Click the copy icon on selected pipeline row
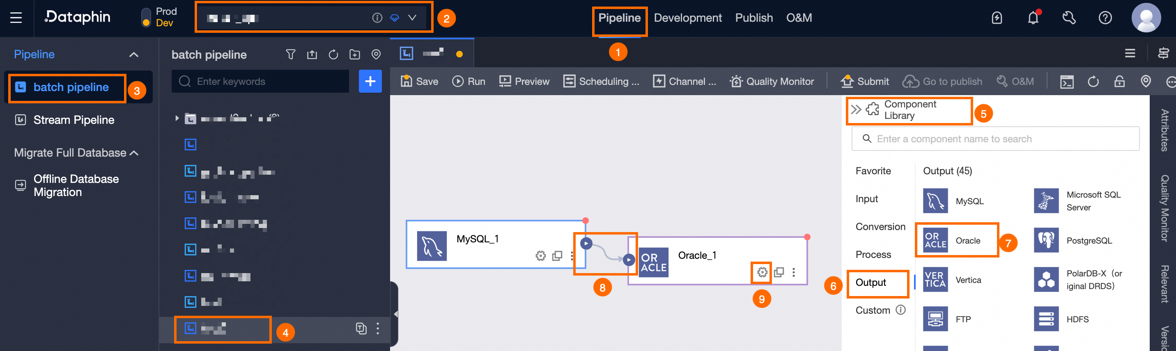Image resolution: width=1176 pixels, height=351 pixels. [x=361, y=328]
